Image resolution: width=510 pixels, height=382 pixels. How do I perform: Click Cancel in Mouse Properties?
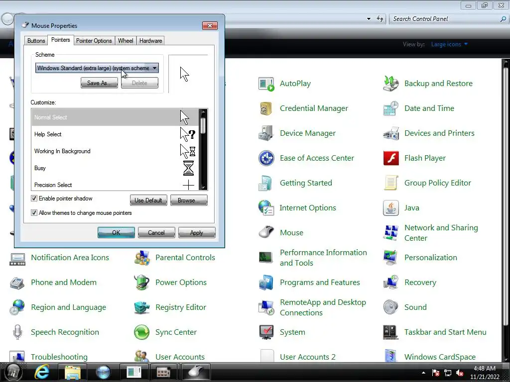click(156, 233)
